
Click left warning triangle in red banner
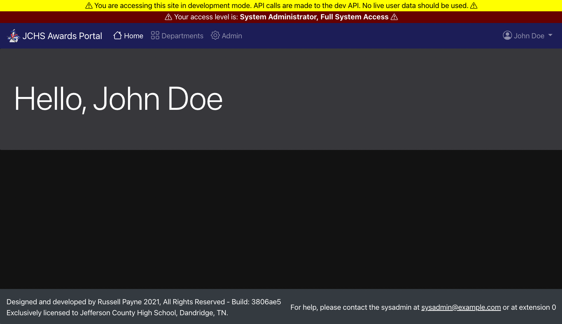[168, 17]
